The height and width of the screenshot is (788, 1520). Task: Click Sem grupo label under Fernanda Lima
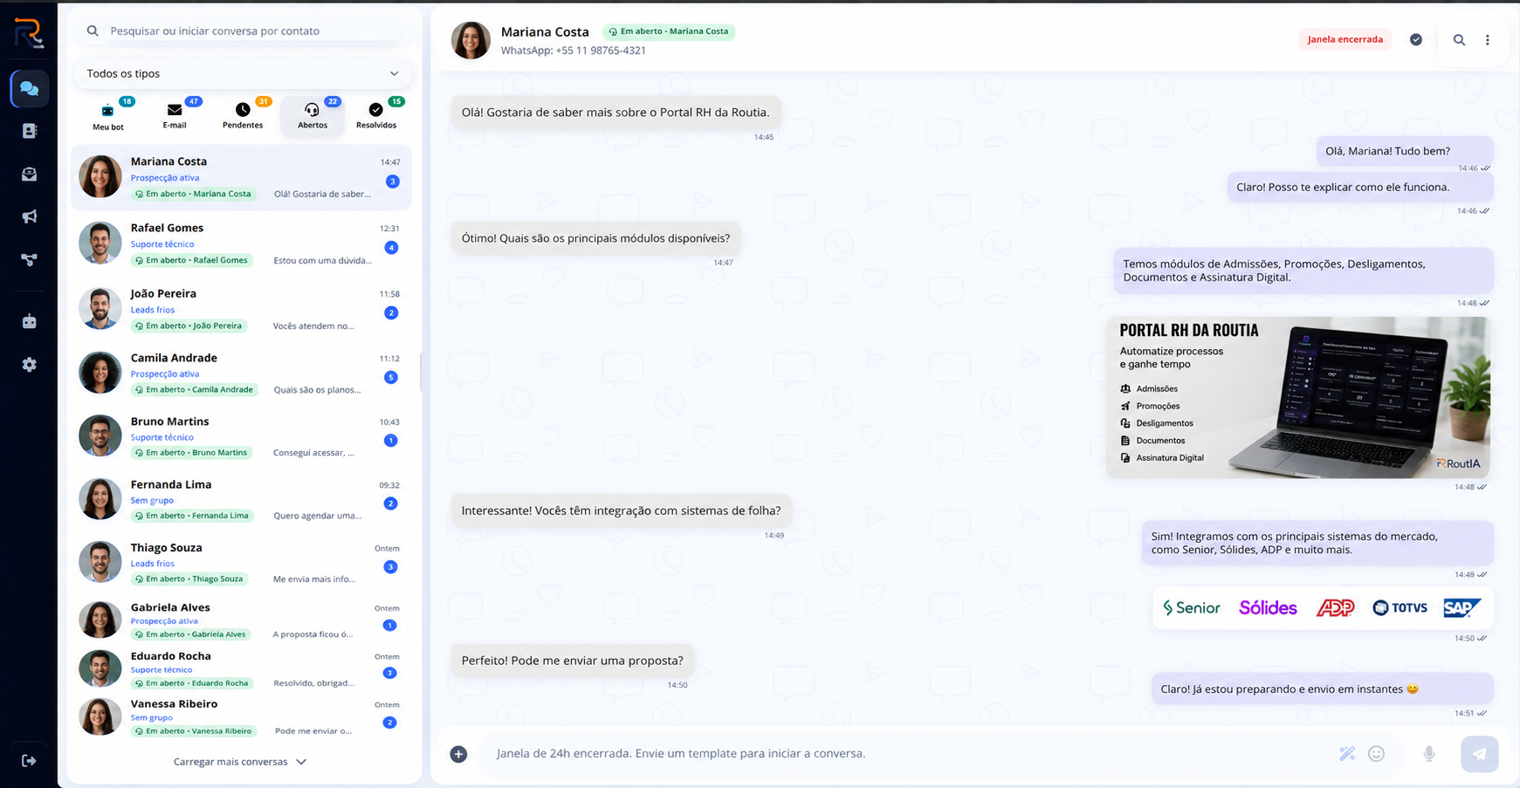[x=152, y=500]
